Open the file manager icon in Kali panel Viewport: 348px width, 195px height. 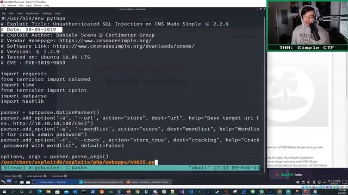(x=28, y=182)
